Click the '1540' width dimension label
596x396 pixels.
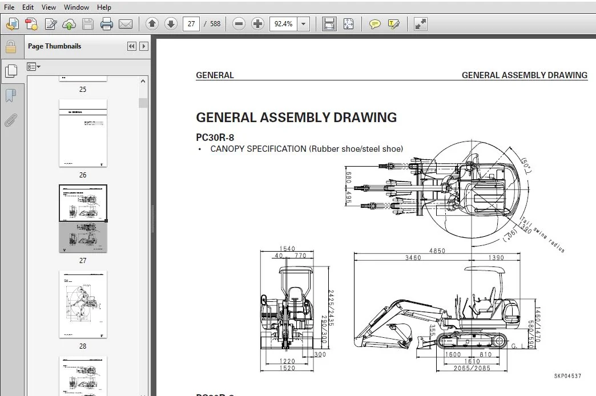[287, 249]
